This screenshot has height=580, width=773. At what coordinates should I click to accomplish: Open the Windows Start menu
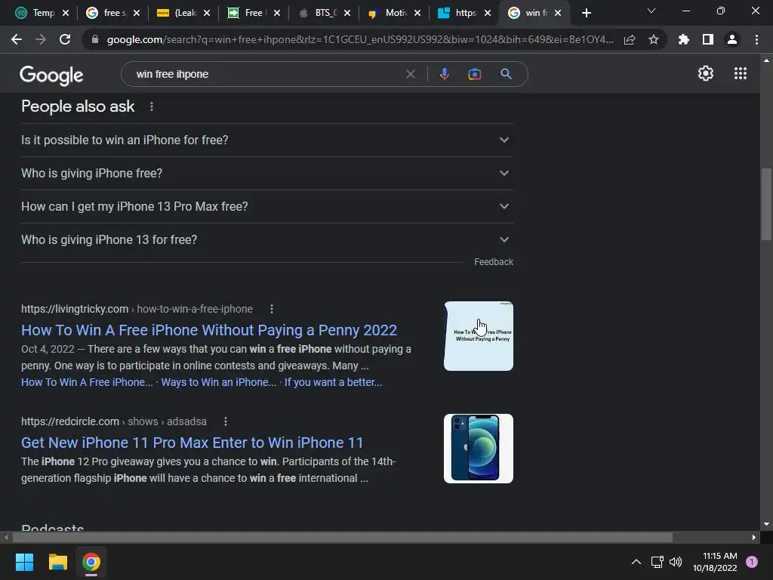[x=24, y=562]
